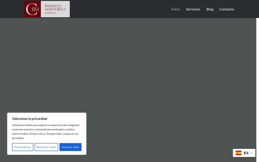Expand the language selector chevron arrow

pyautogui.click(x=251, y=153)
